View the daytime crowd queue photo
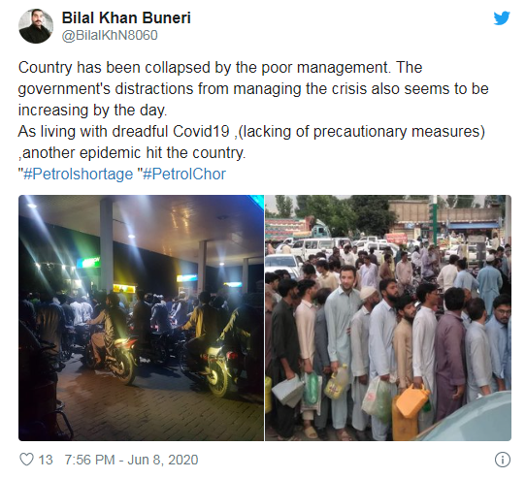The image size is (526, 478). pos(388,318)
